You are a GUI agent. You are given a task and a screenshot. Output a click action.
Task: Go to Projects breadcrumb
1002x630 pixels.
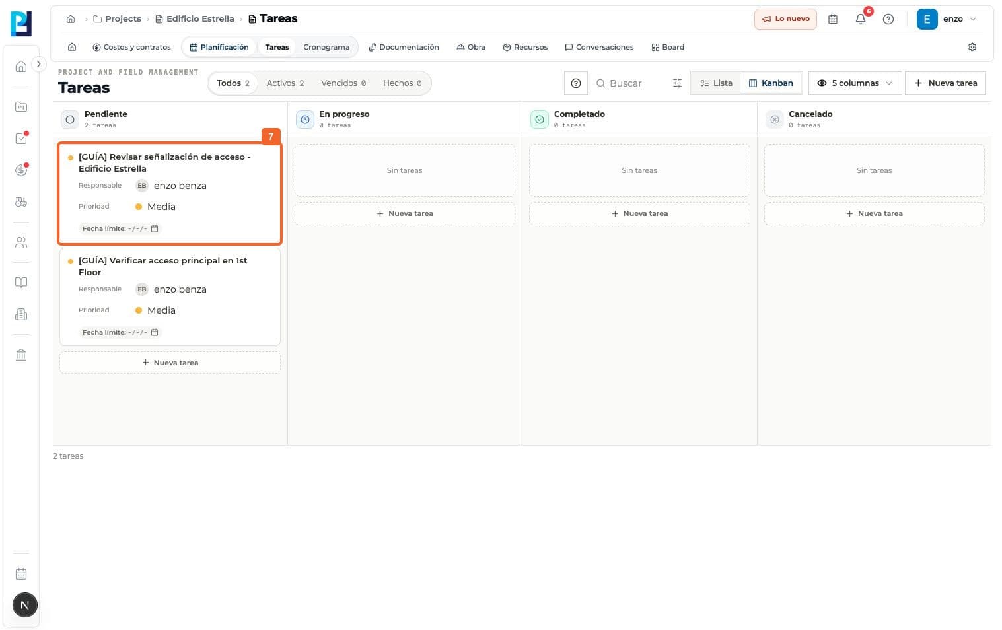pyautogui.click(x=117, y=19)
